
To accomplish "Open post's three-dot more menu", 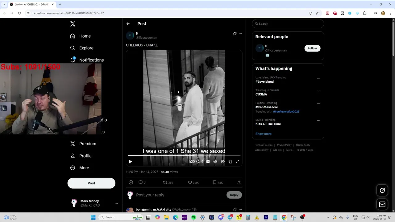I will 240,34.
